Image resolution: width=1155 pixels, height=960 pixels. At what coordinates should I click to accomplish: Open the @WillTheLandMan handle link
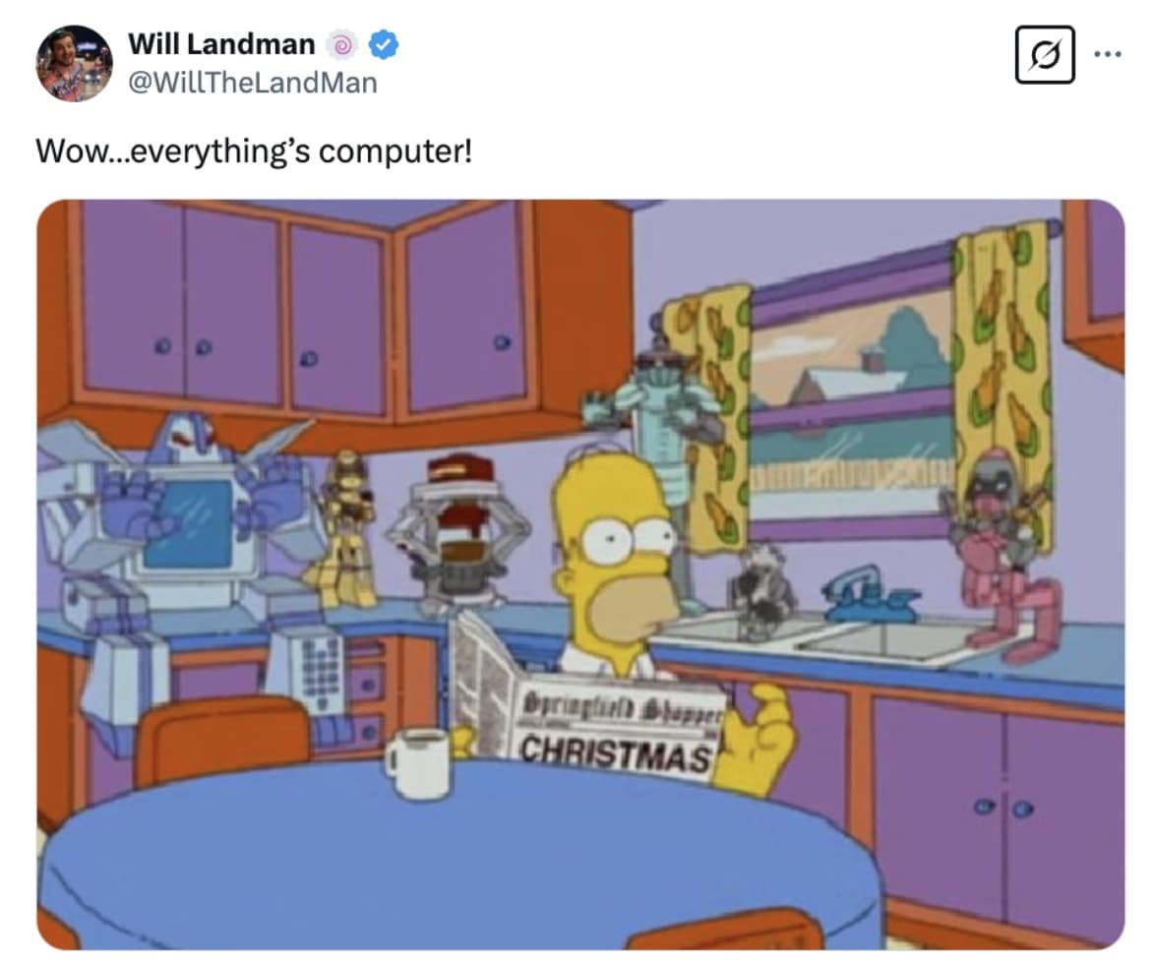point(253,83)
